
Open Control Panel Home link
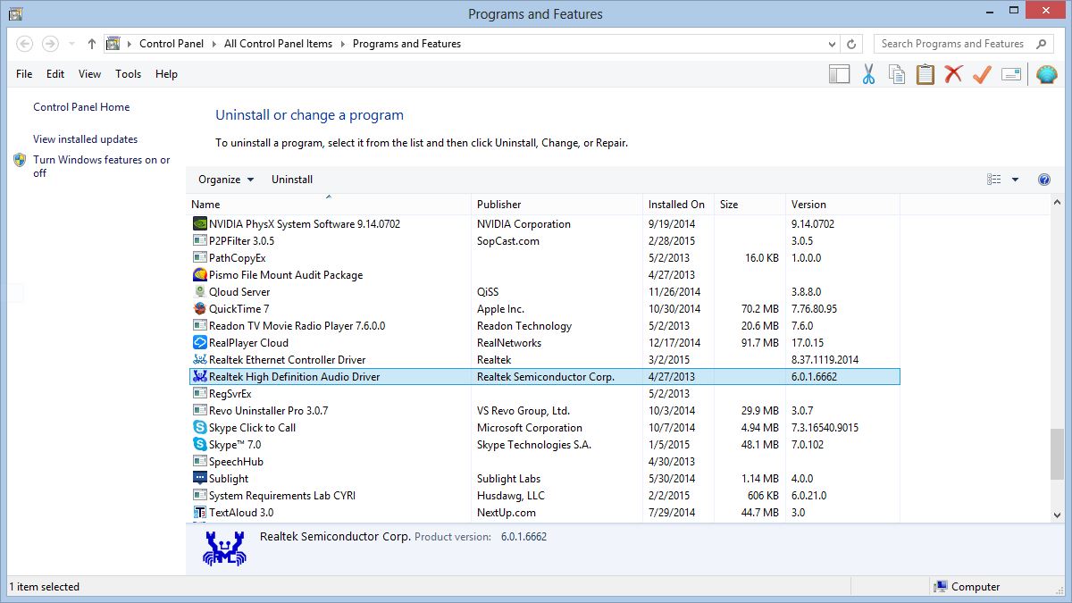[81, 107]
